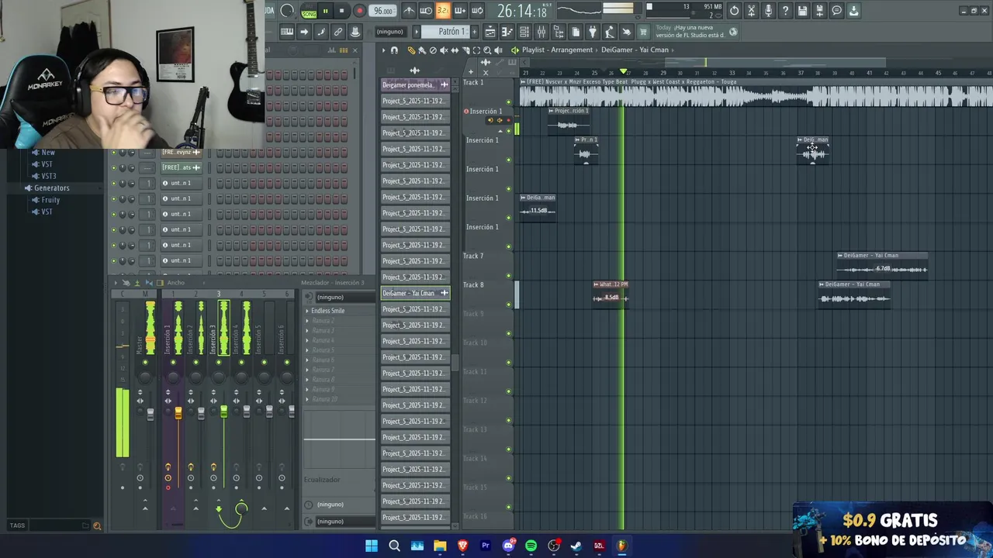Open the help question-mark icon
This screenshot has width=993, height=558.
pyautogui.click(x=785, y=11)
